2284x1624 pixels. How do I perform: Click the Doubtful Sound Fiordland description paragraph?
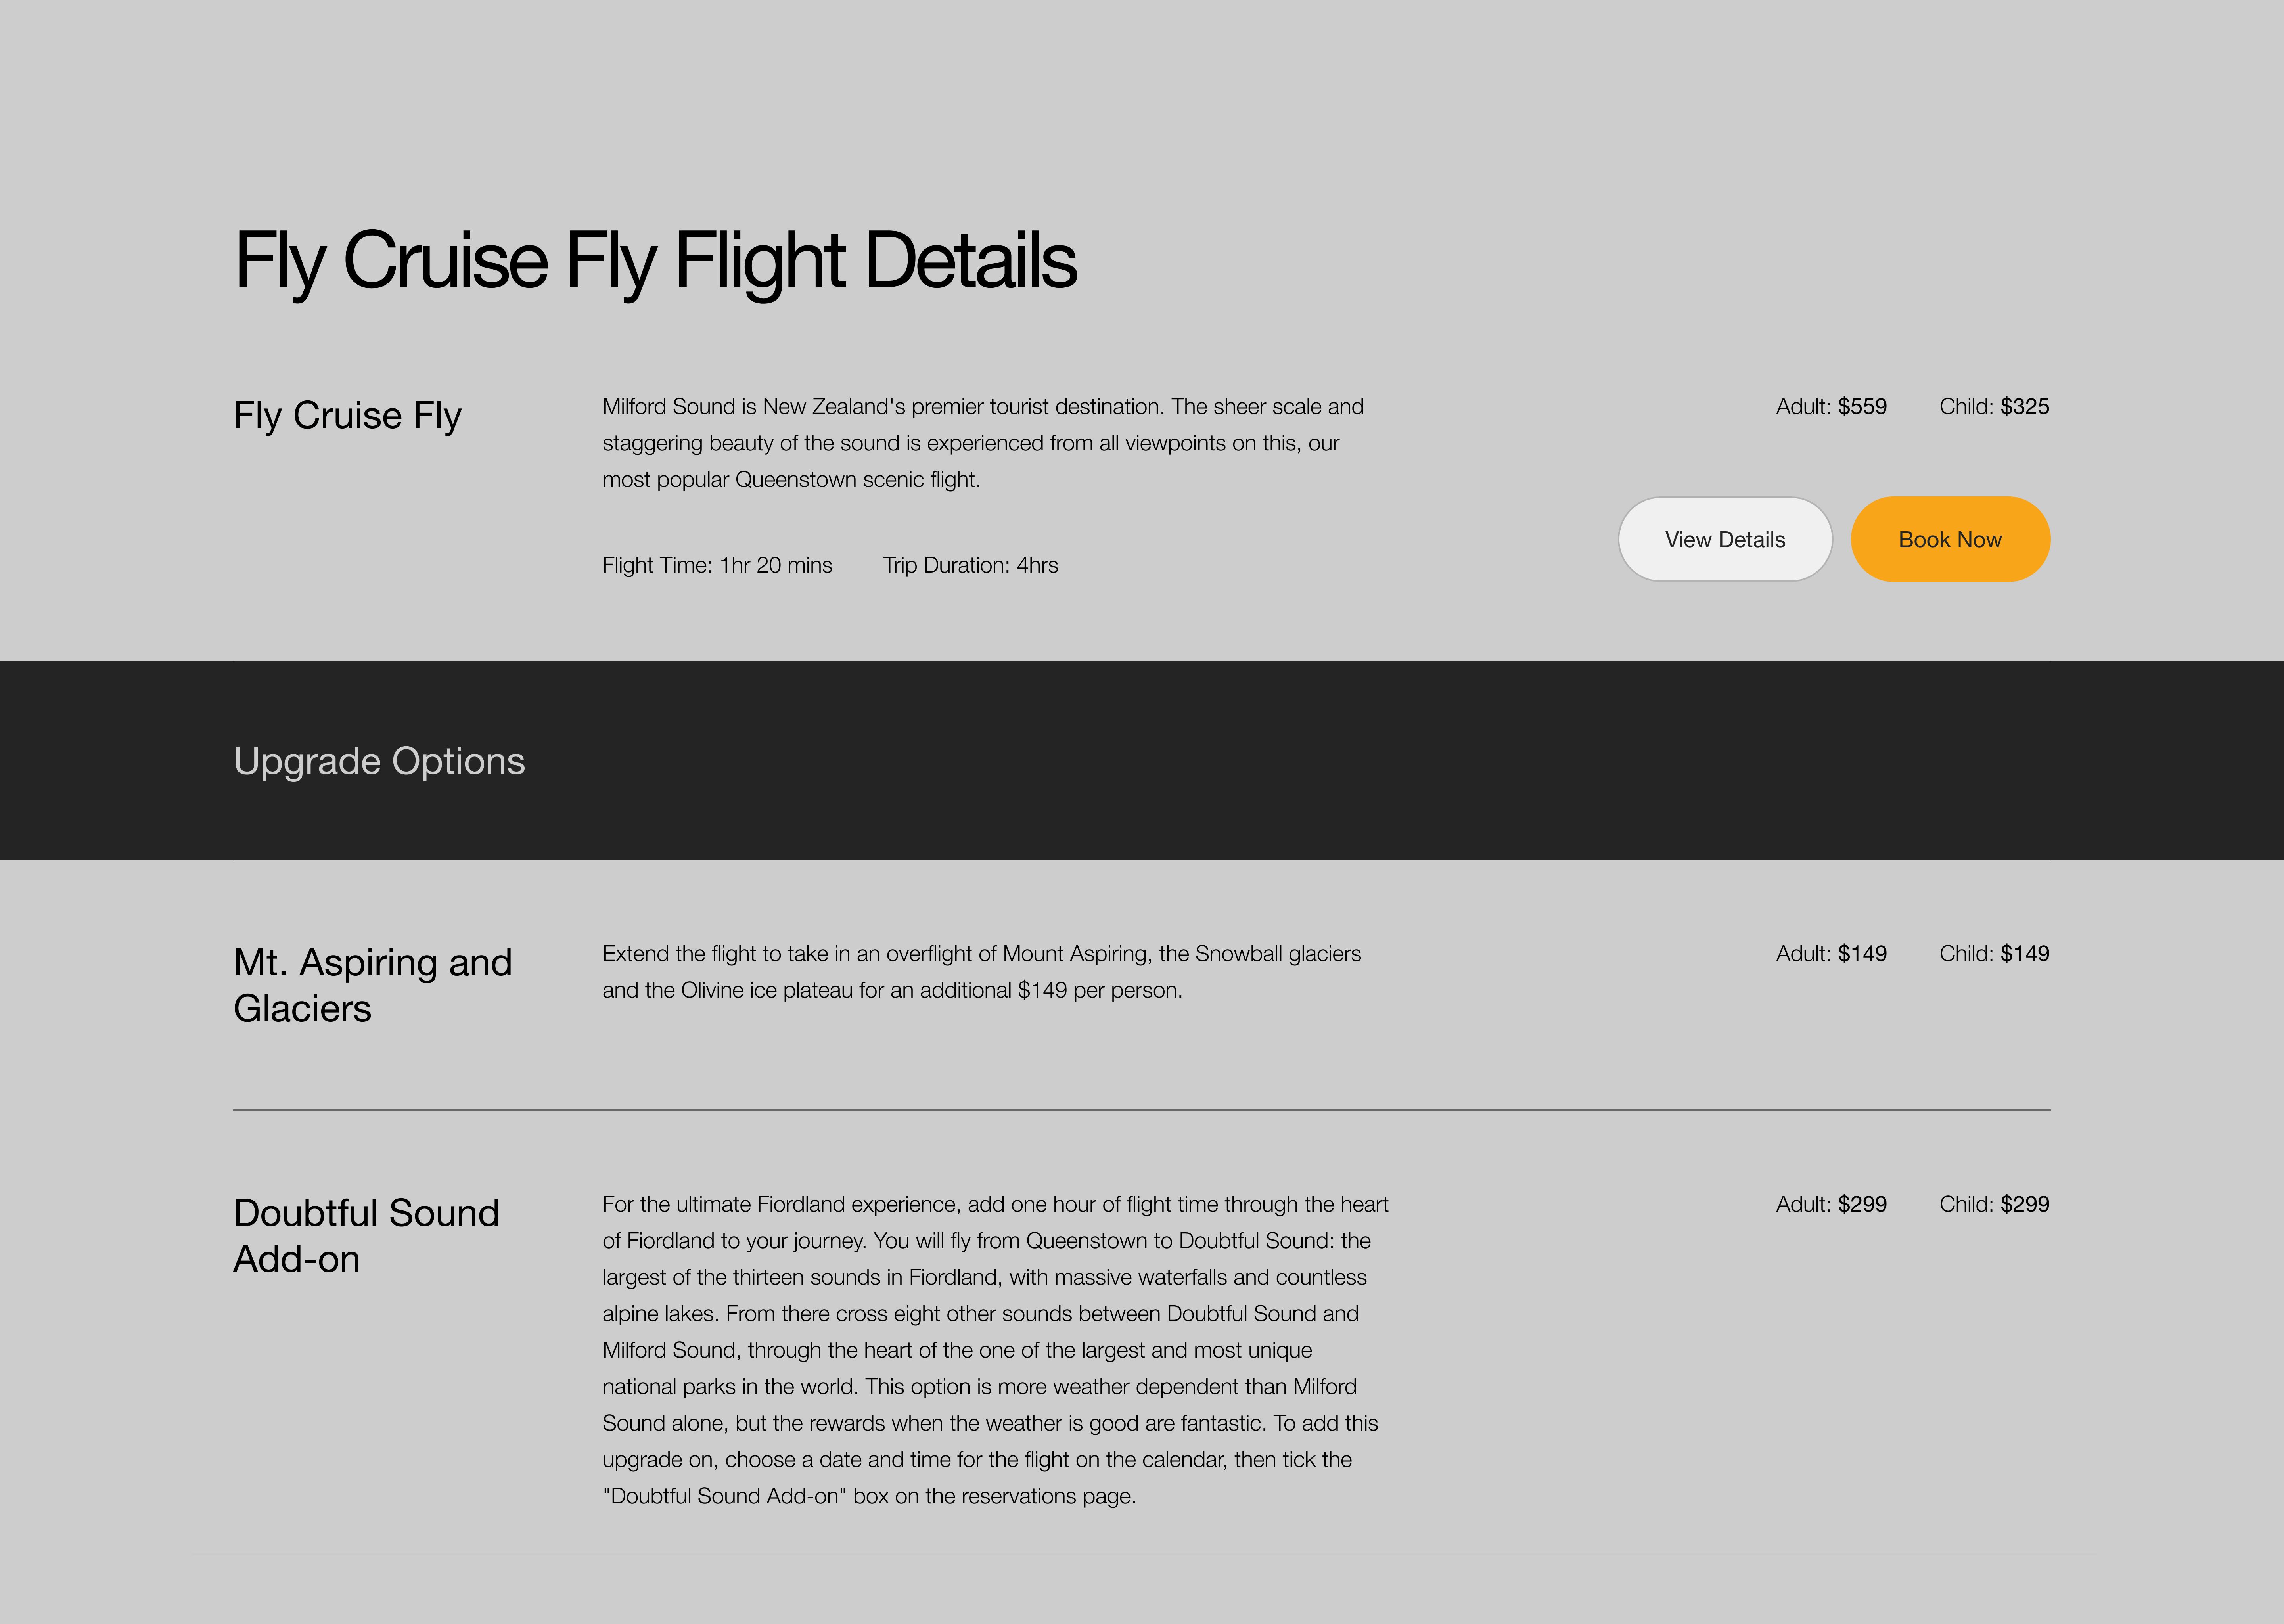point(995,1350)
